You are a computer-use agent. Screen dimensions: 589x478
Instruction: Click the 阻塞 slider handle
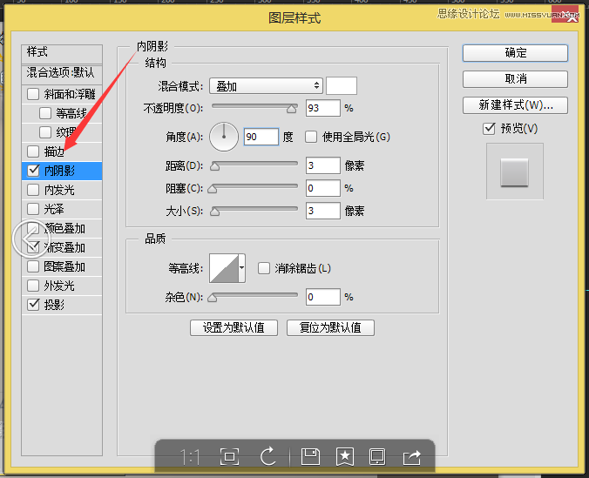(x=213, y=188)
